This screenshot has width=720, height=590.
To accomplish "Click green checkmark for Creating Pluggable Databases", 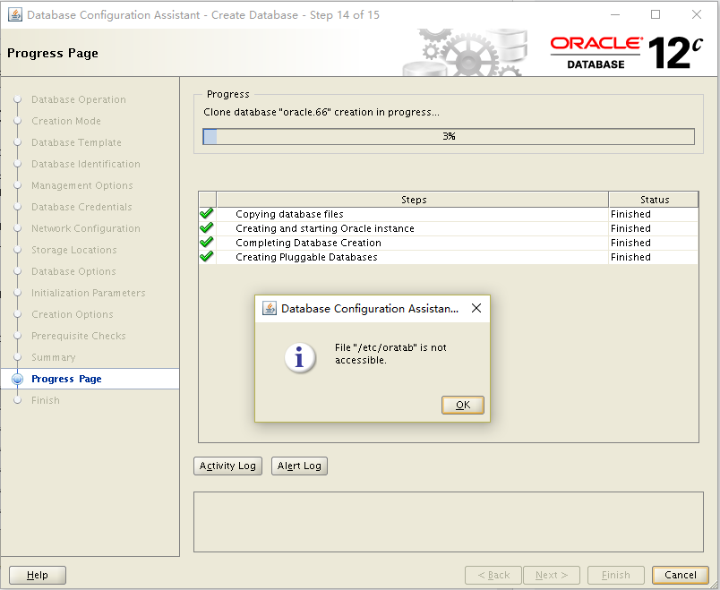I will (x=207, y=256).
